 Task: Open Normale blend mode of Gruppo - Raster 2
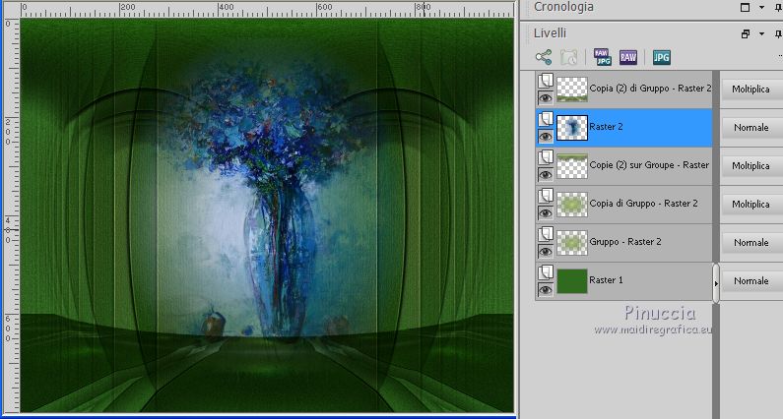[751, 243]
